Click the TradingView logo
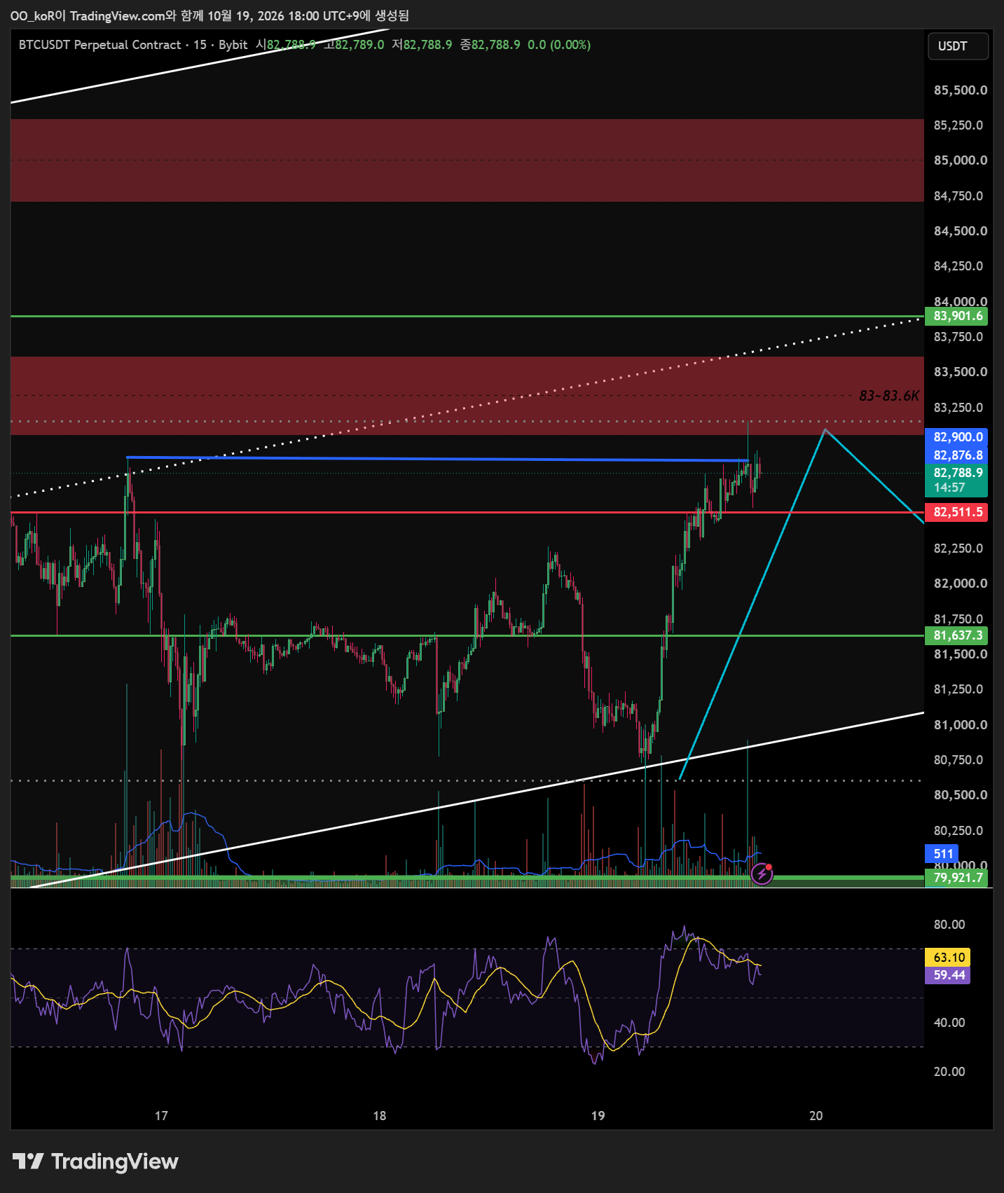Viewport: 1004px width, 1193px height. coord(96,1161)
